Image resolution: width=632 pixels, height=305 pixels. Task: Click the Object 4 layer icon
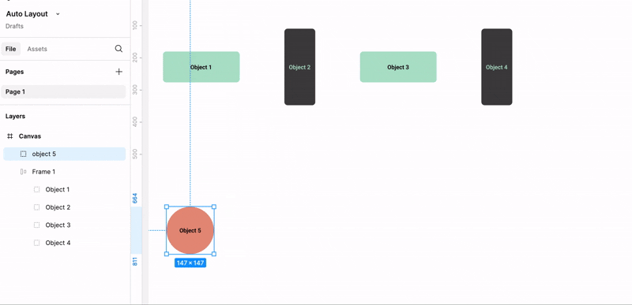tap(36, 243)
